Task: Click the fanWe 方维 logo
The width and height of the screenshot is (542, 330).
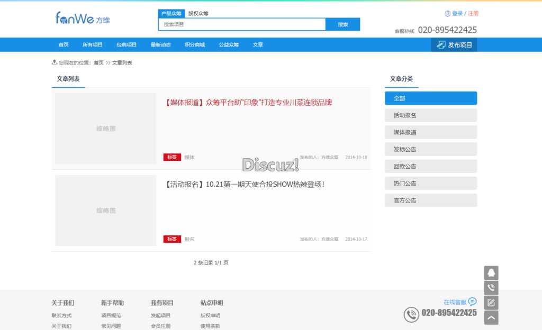Action: (83, 18)
